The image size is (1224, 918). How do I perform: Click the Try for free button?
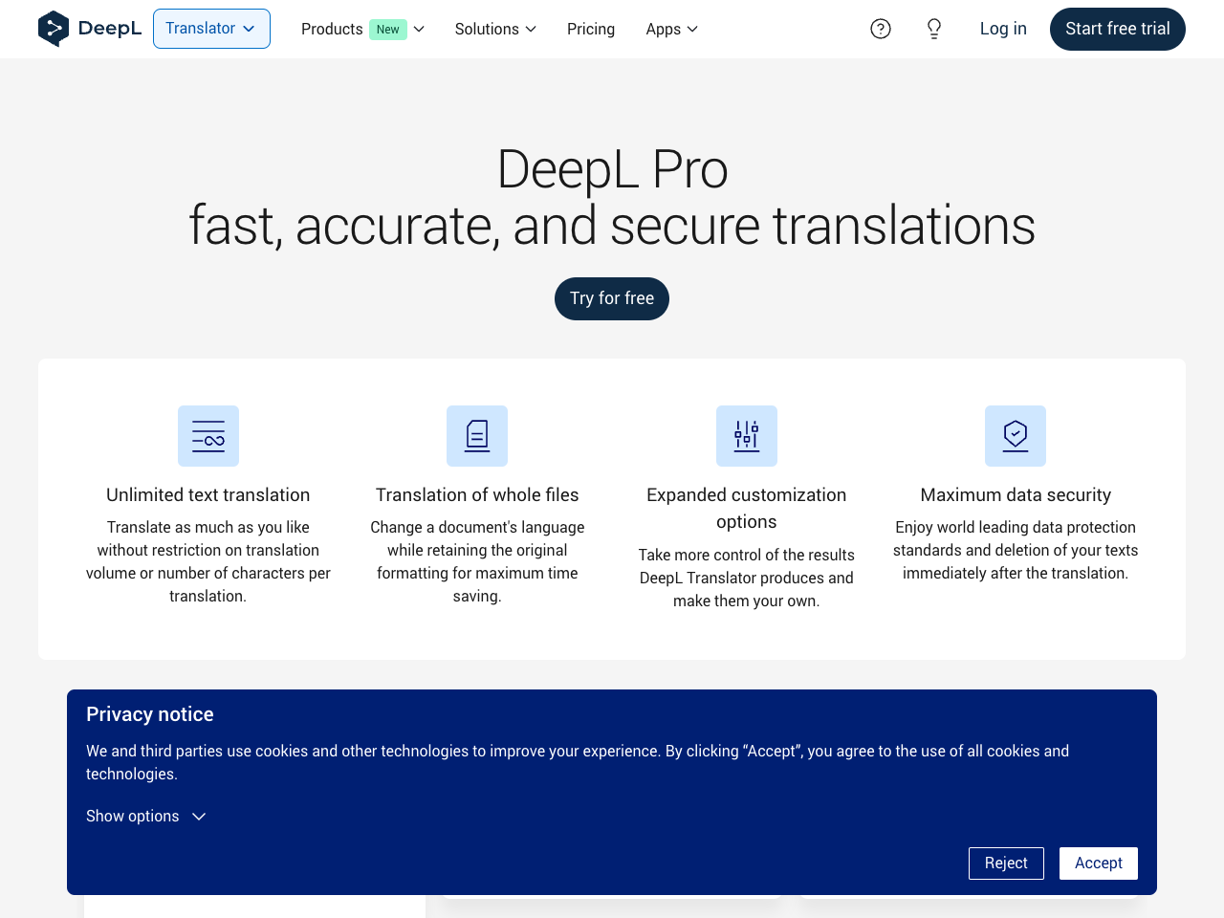click(612, 298)
